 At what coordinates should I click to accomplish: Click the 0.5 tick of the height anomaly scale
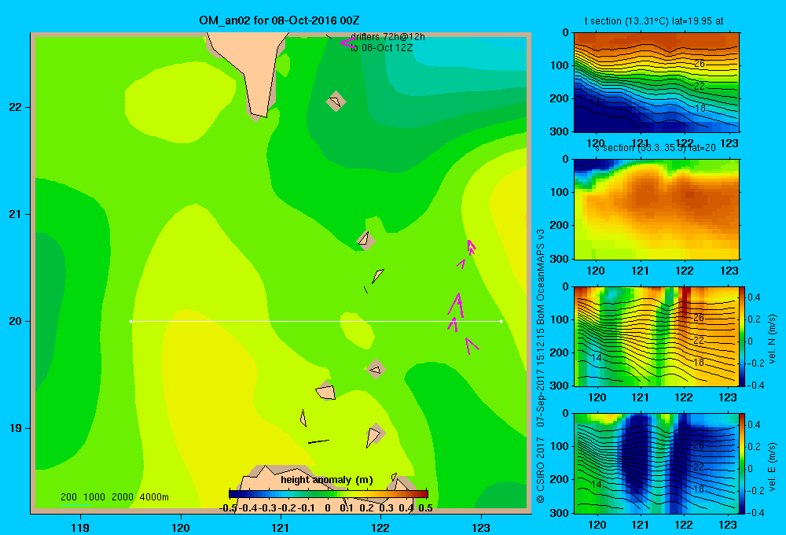coord(425,508)
